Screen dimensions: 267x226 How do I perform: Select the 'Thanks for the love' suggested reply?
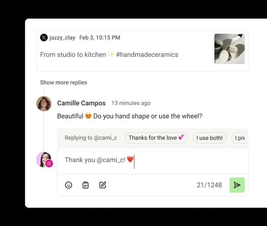click(x=156, y=138)
